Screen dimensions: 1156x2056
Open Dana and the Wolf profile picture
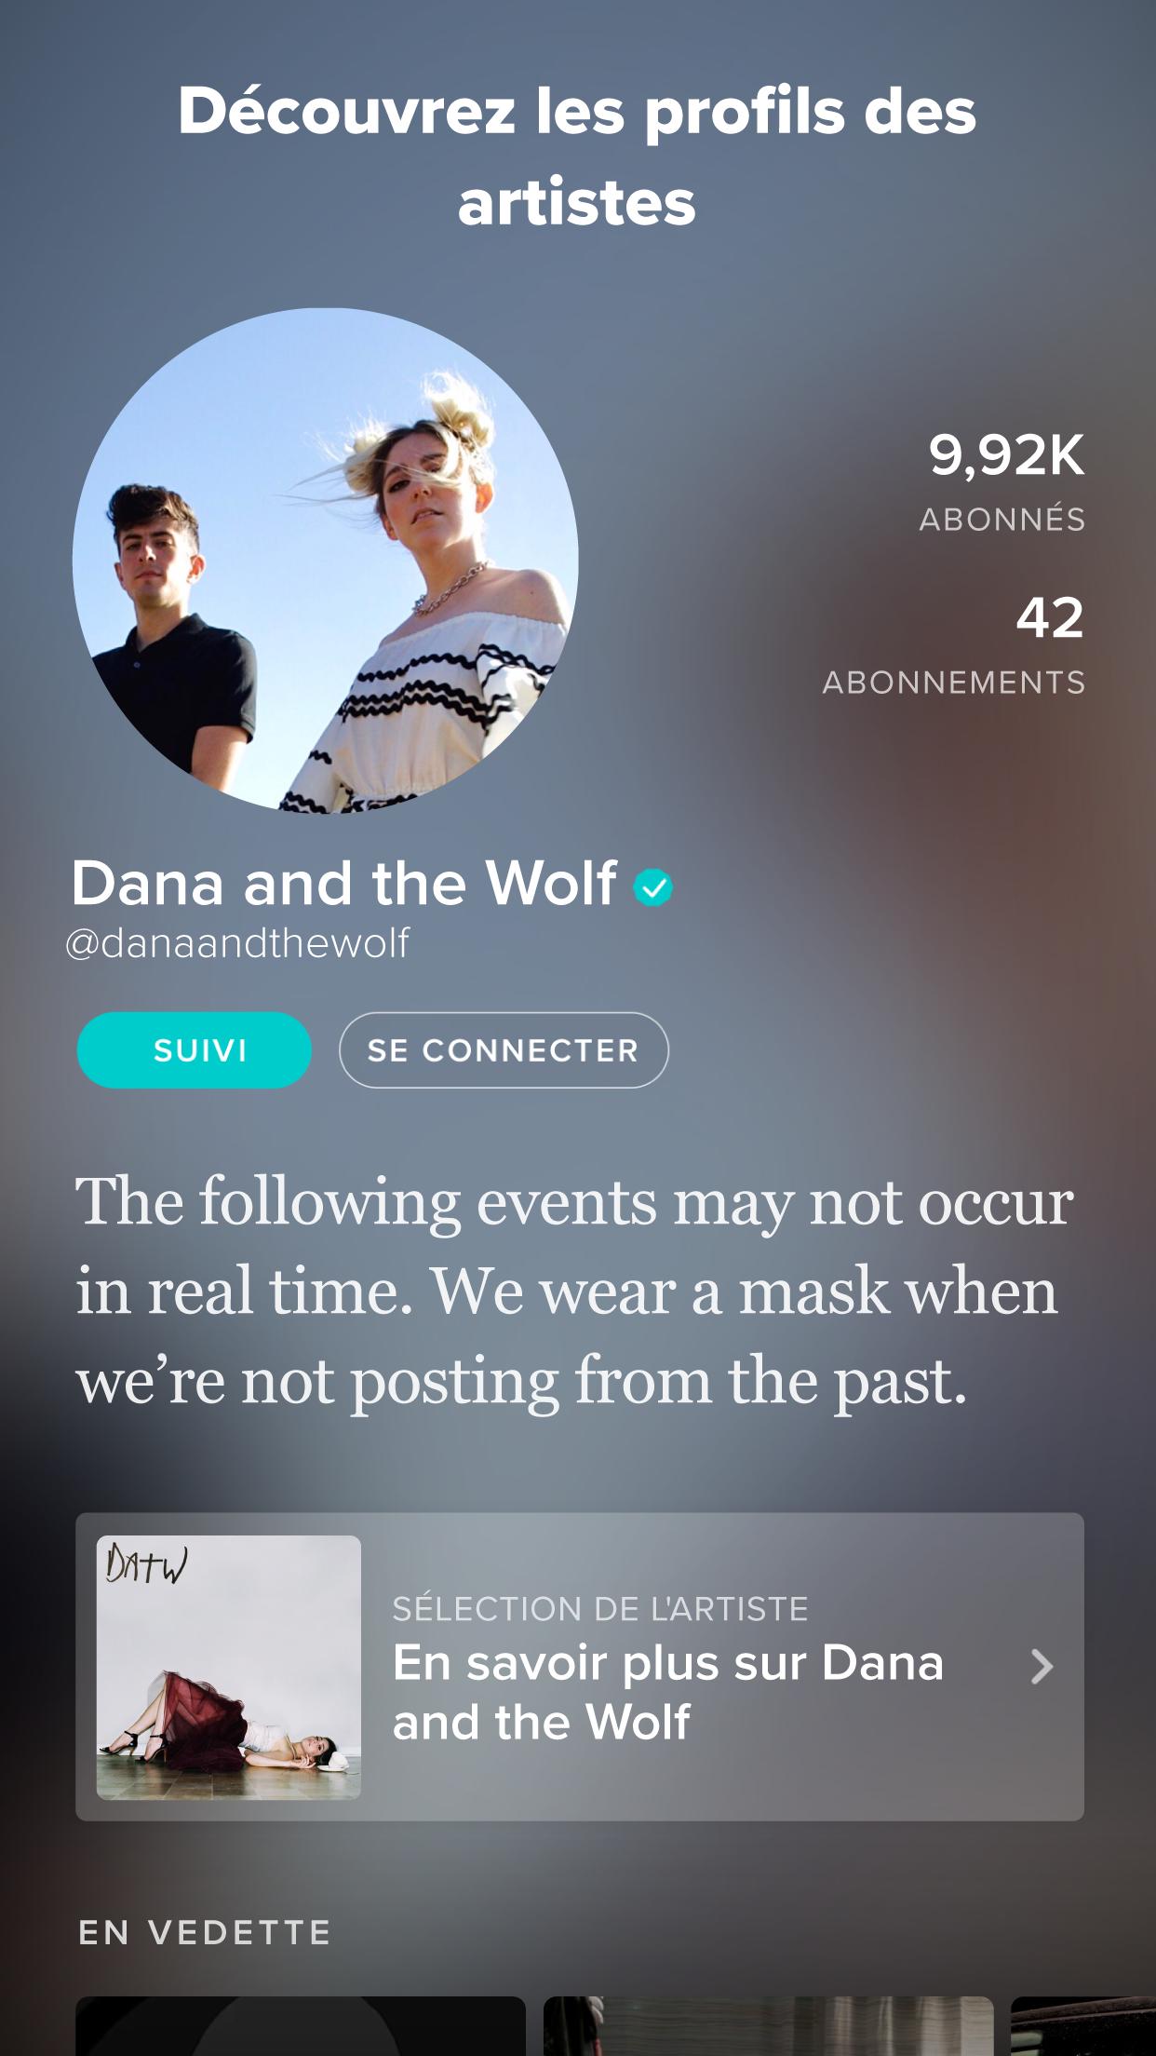click(x=326, y=561)
